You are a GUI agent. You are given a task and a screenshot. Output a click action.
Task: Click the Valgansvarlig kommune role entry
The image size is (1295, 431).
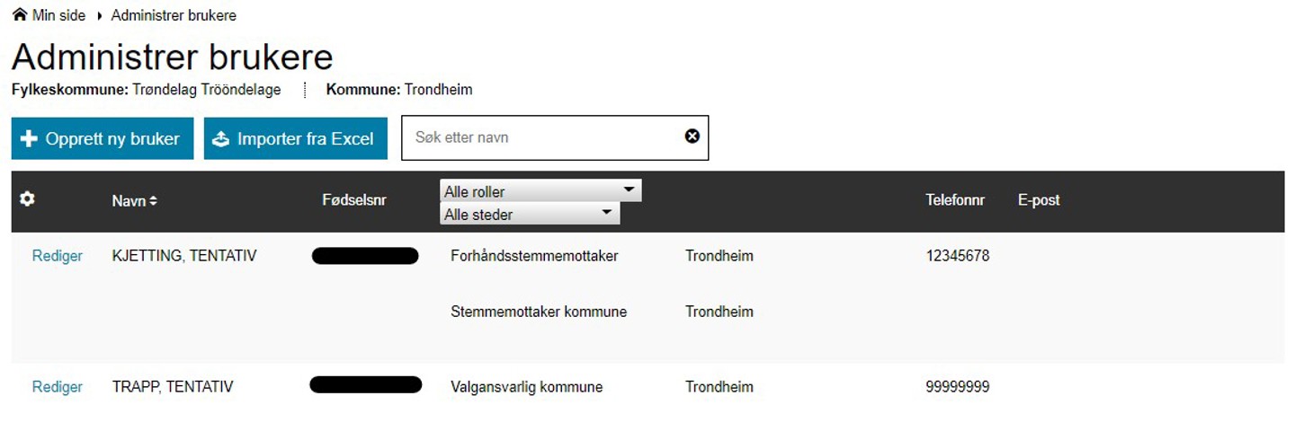[526, 387]
